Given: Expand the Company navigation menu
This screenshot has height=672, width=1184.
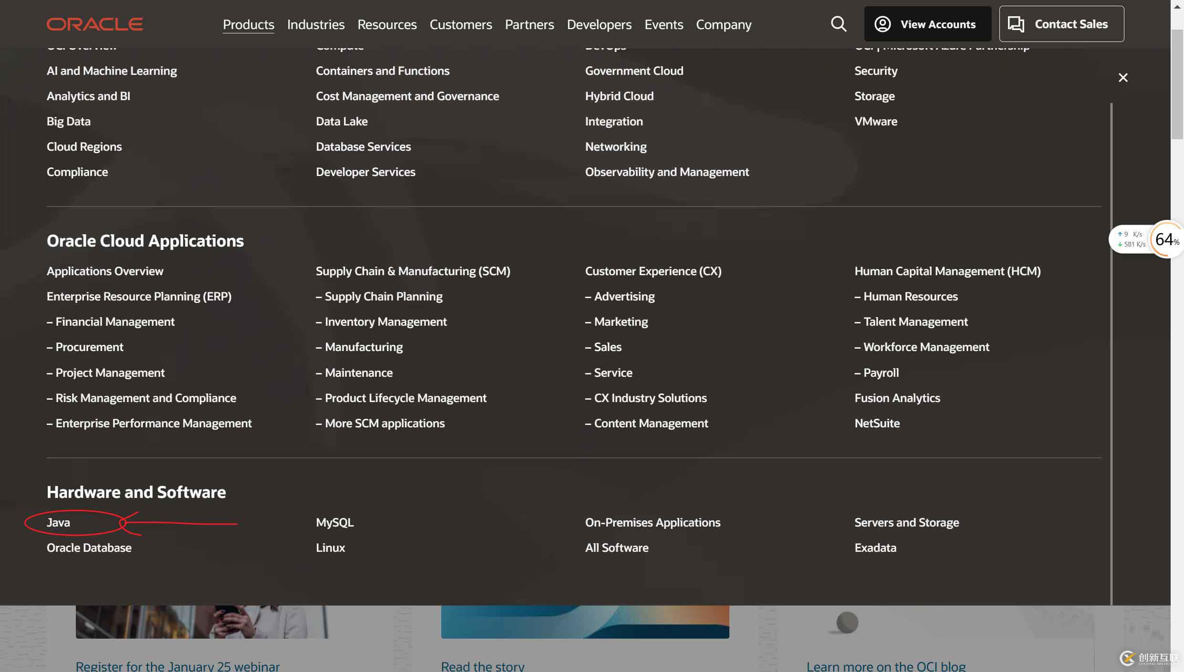Looking at the screenshot, I should pyautogui.click(x=723, y=24).
